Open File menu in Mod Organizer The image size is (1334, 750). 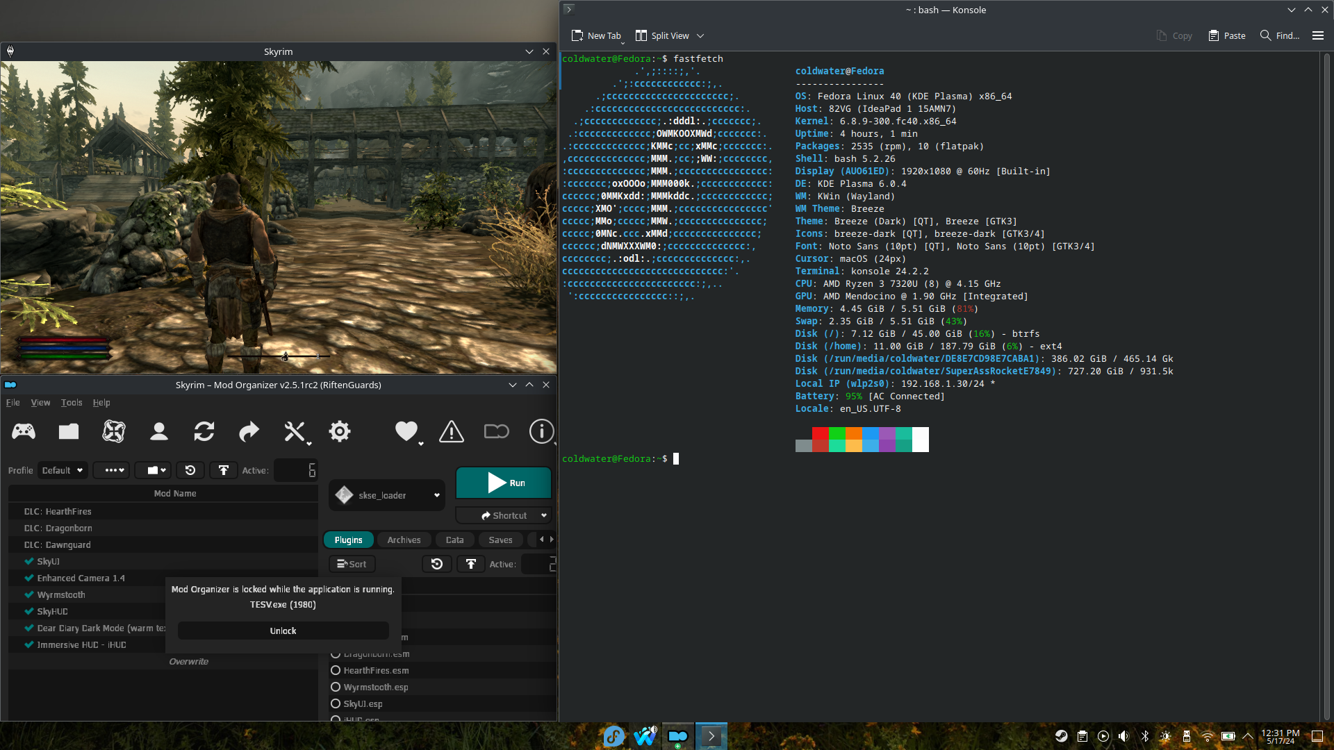pyautogui.click(x=13, y=402)
